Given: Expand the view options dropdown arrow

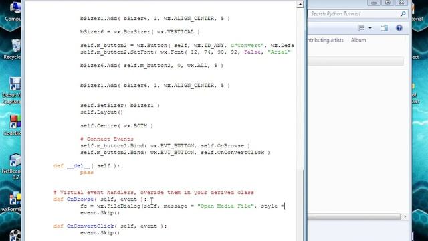Looking at the screenshot, I should point(370,28).
